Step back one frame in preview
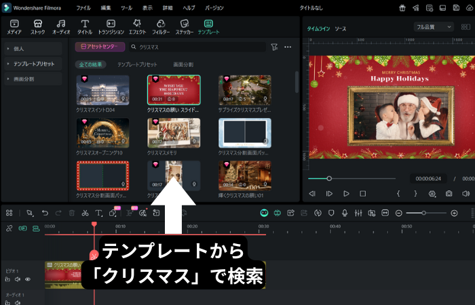475x305 pixels. pos(312,194)
